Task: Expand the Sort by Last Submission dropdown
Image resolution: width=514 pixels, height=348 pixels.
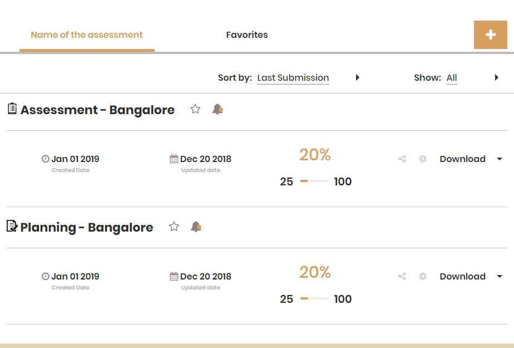Action: click(358, 77)
